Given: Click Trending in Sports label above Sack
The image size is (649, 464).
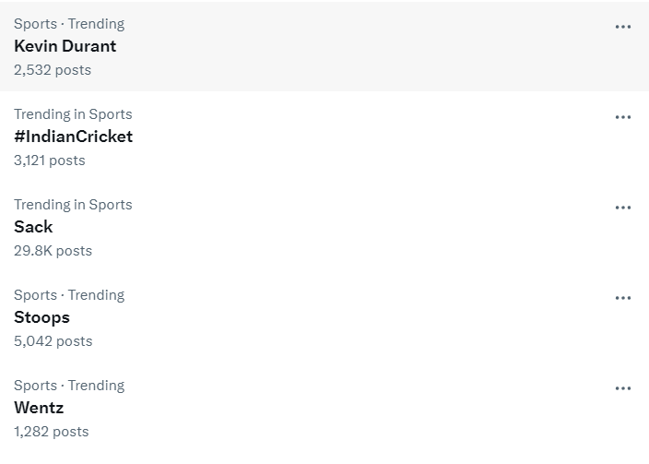Looking at the screenshot, I should [73, 205].
